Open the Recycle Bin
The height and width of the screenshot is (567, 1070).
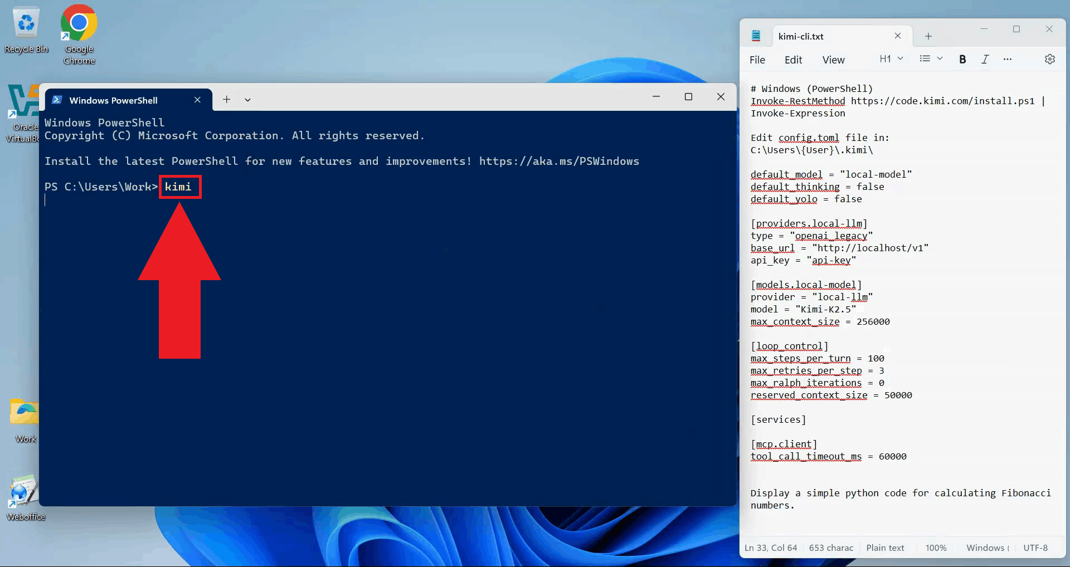[x=26, y=23]
